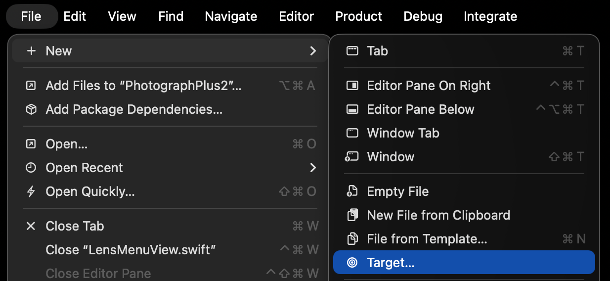The height and width of the screenshot is (281, 610).
Task: Click the clock icon beside Open Recent
Action: coord(31,168)
